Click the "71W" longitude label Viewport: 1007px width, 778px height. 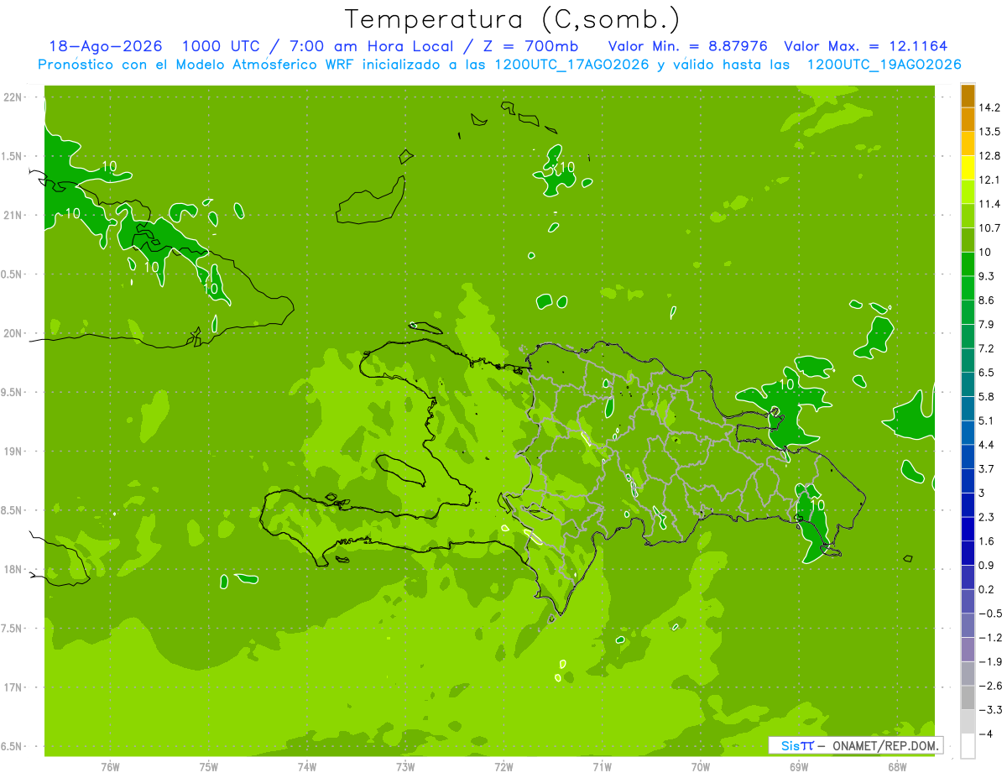click(x=602, y=767)
